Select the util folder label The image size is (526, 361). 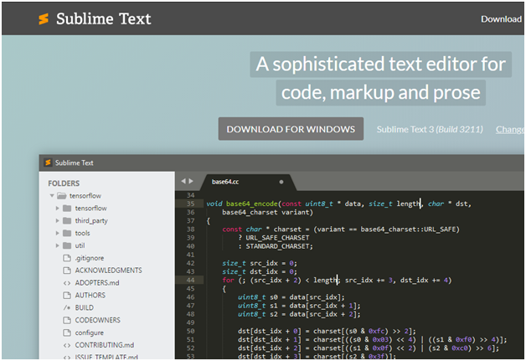(x=80, y=245)
